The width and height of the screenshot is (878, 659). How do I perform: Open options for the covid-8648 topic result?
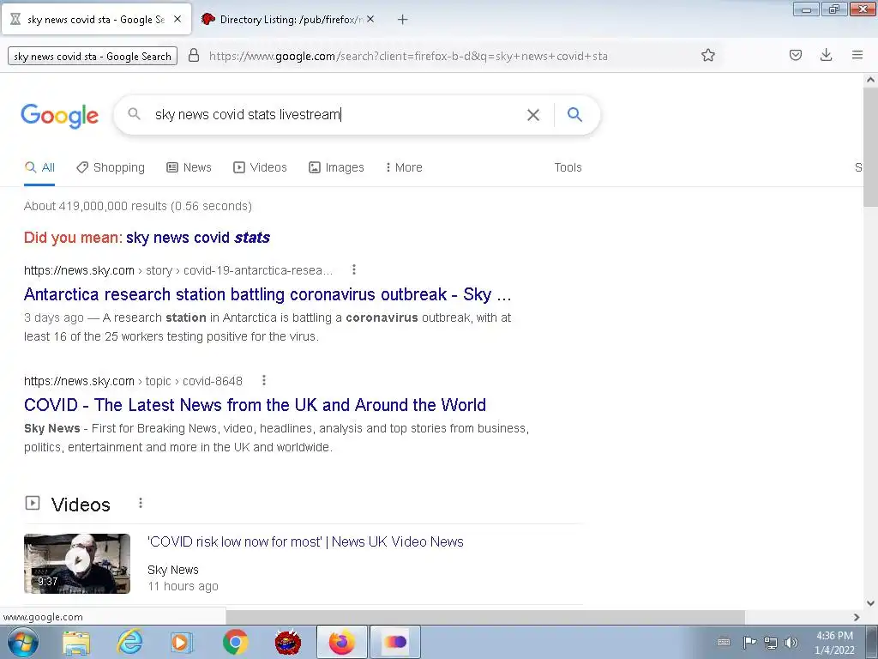[x=264, y=381]
